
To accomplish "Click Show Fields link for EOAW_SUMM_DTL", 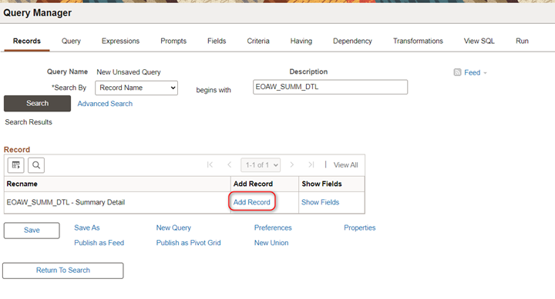I will pyautogui.click(x=321, y=202).
